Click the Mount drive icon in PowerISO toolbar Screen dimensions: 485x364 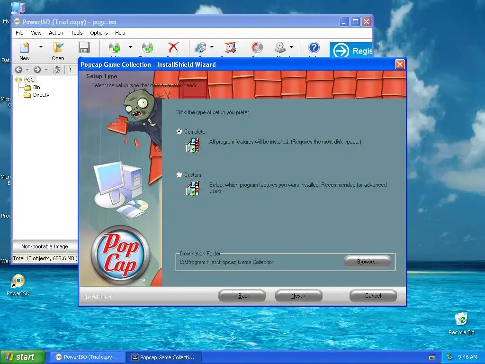pyautogui.click(x=280, y=47)
